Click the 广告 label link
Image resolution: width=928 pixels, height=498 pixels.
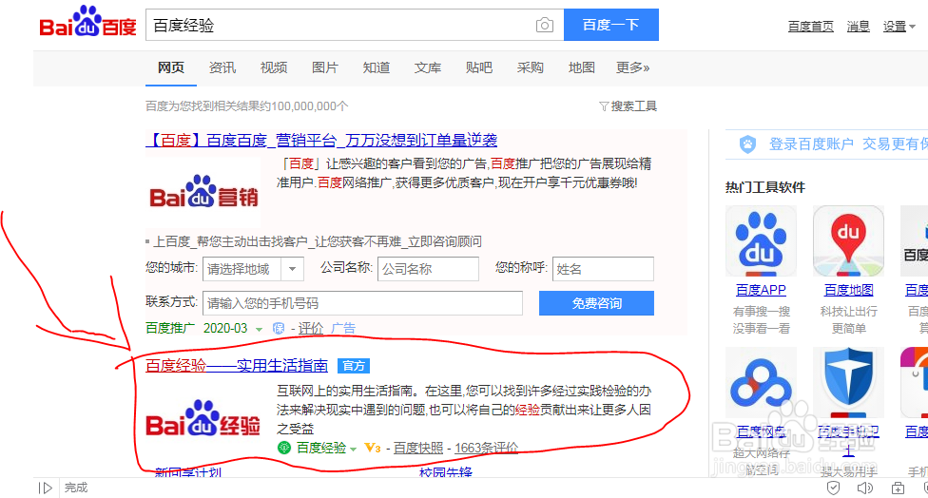(x=343, y=328)
